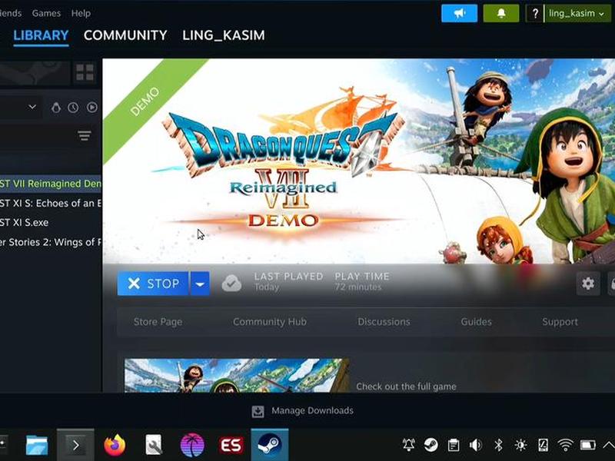615x461 pixels.
Task: Click the cloud sync status icon
Action: click(231, 283)
